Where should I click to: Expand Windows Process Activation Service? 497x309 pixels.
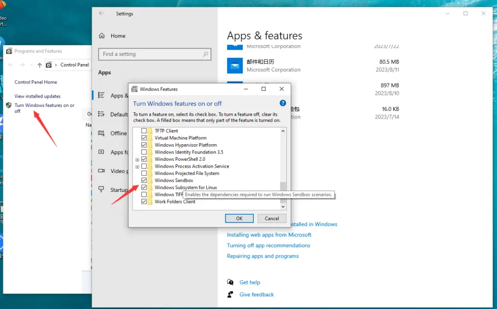[x=137, y=166]
